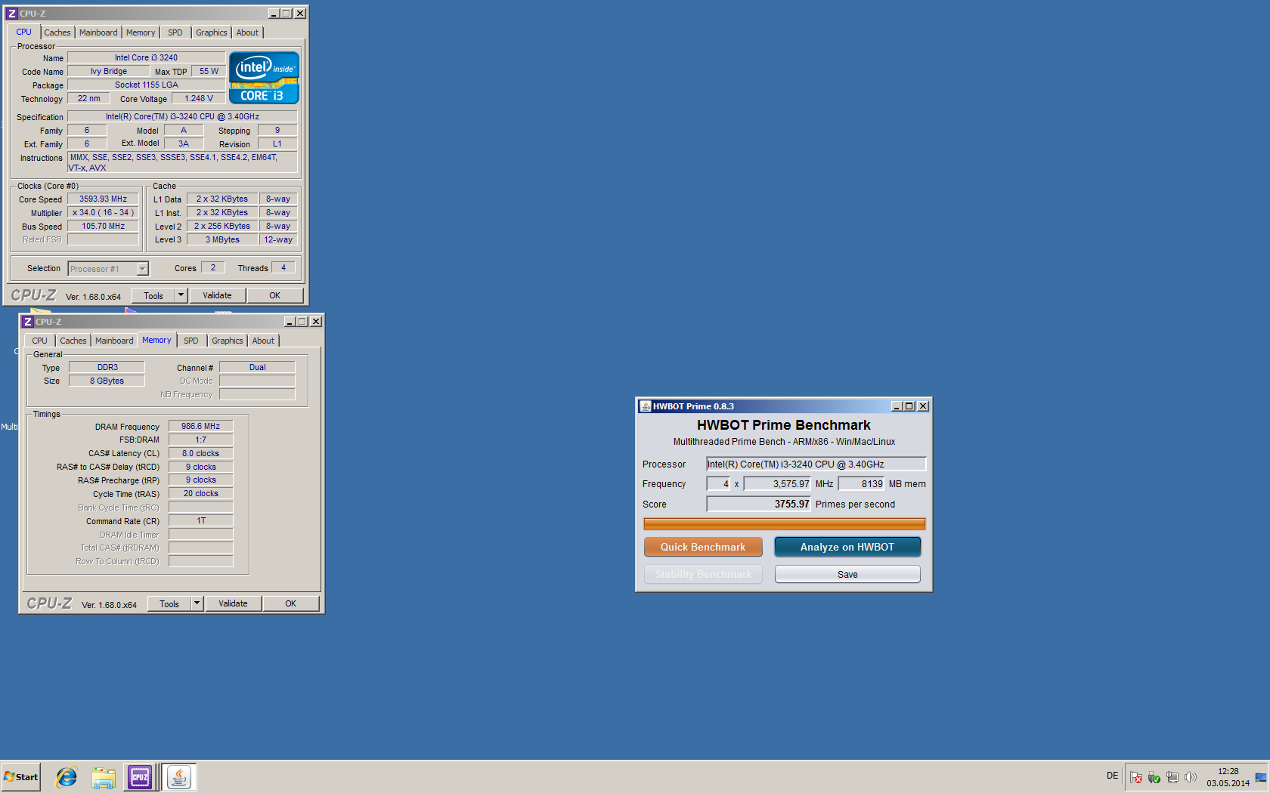Click memory Size value 8 GBytes
This screenshot has height=793, width=1270.
(x=107, y=381)
